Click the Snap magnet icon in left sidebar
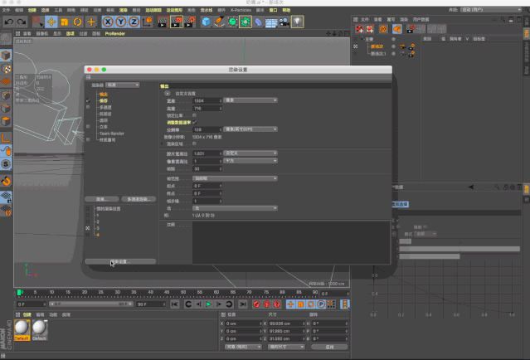 tap(6, 181)
